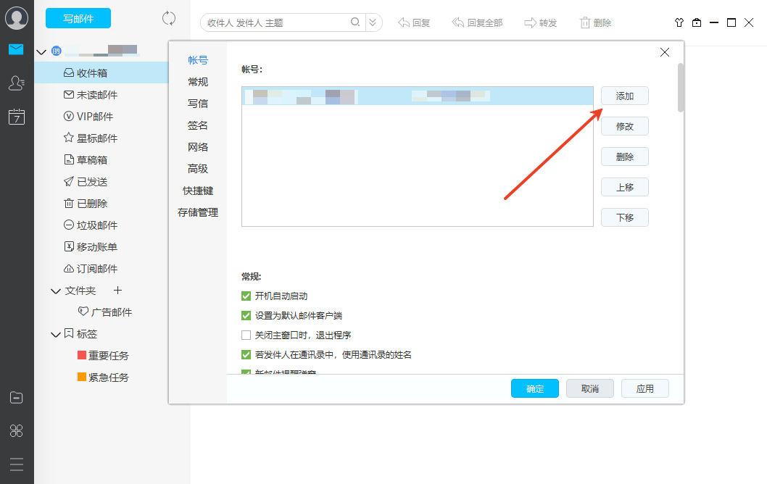This screenshot has width=767, height=484.
Task: Click the 应用 apply button
Action: pyautogui.click(x=644, y=388)
